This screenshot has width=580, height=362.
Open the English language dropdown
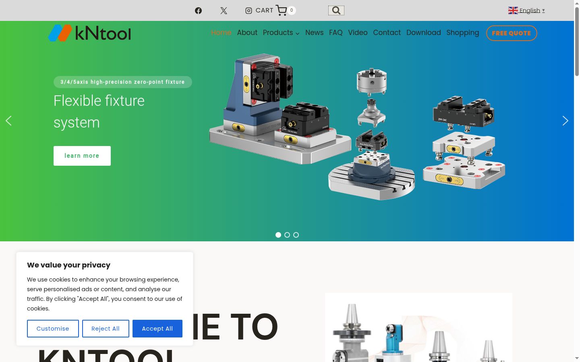tap(526, 10)
